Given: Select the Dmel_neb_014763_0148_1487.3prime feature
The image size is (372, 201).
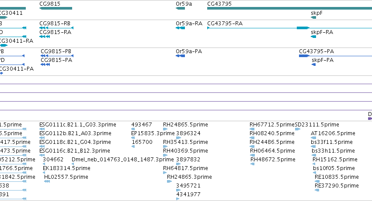Looking at the screenshot, I should point(73,164).
